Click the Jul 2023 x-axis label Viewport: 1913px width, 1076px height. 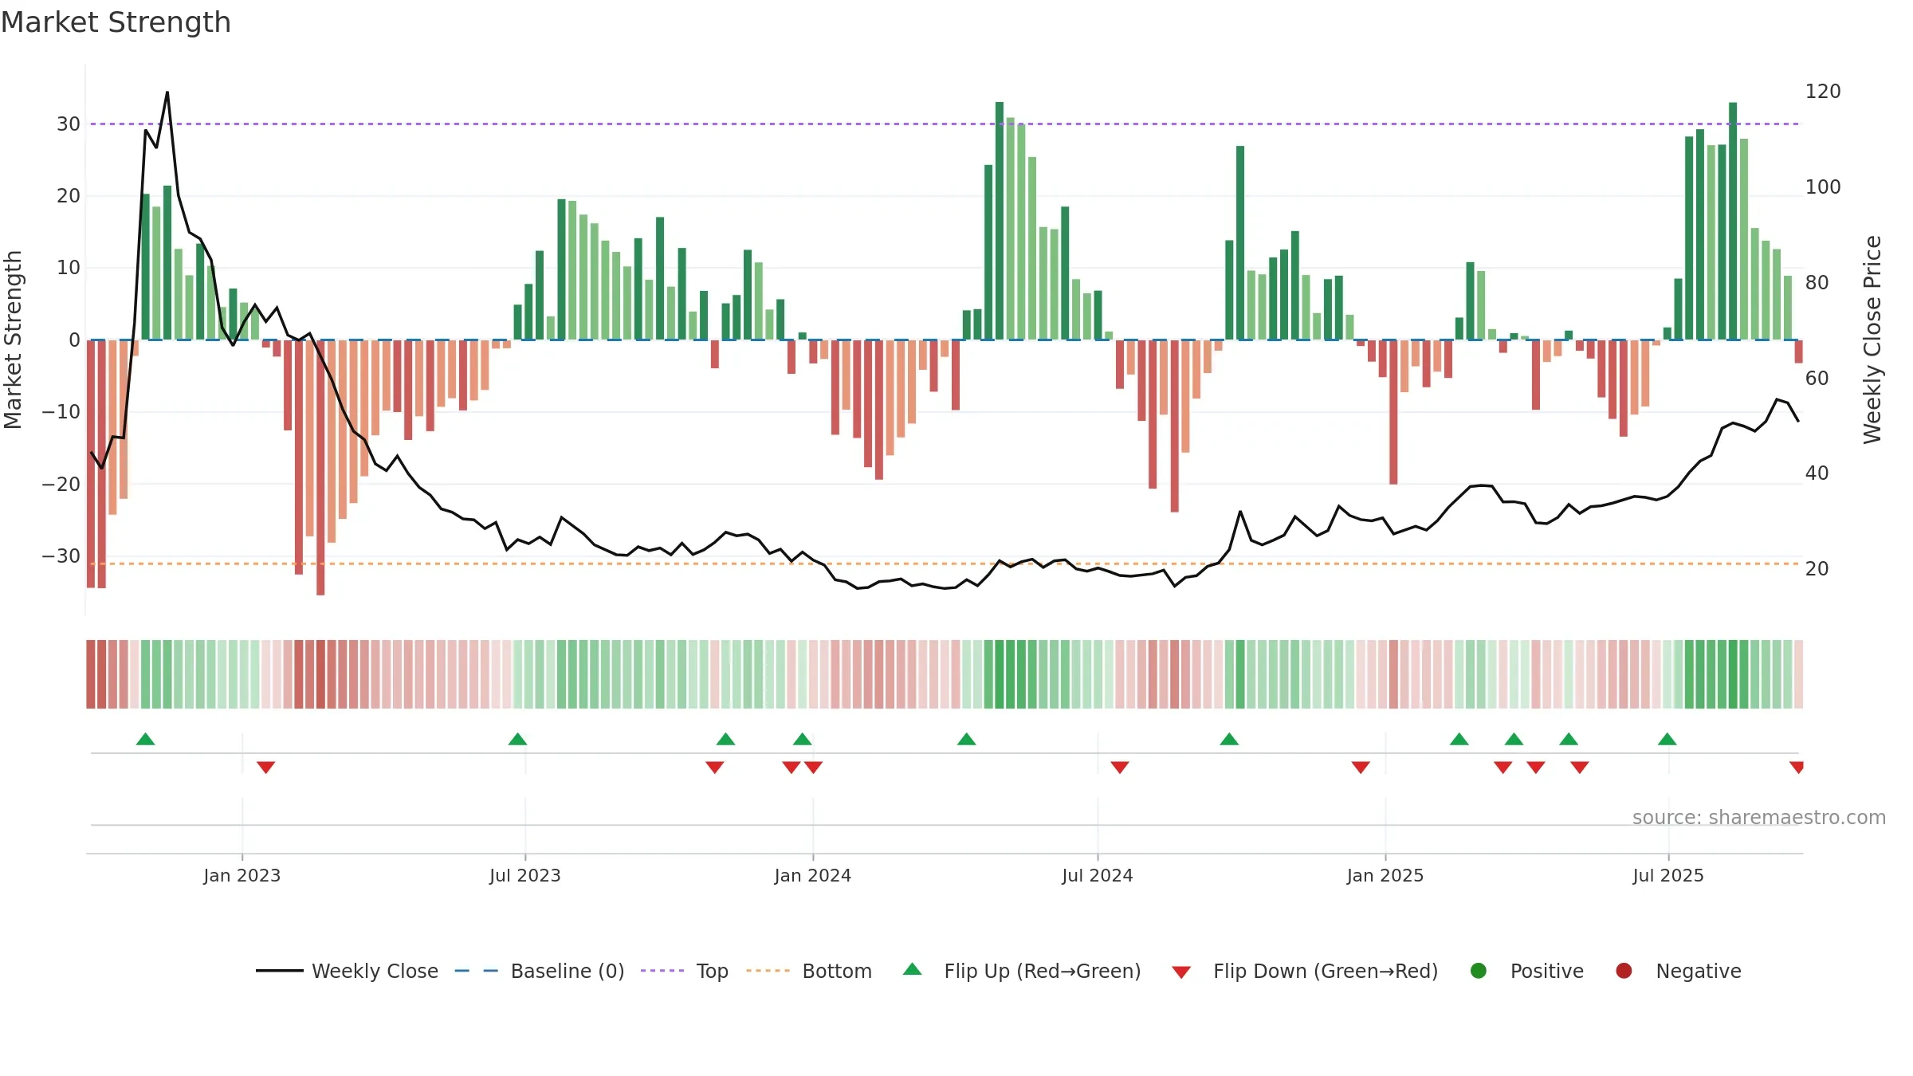[x=525, y=875]
